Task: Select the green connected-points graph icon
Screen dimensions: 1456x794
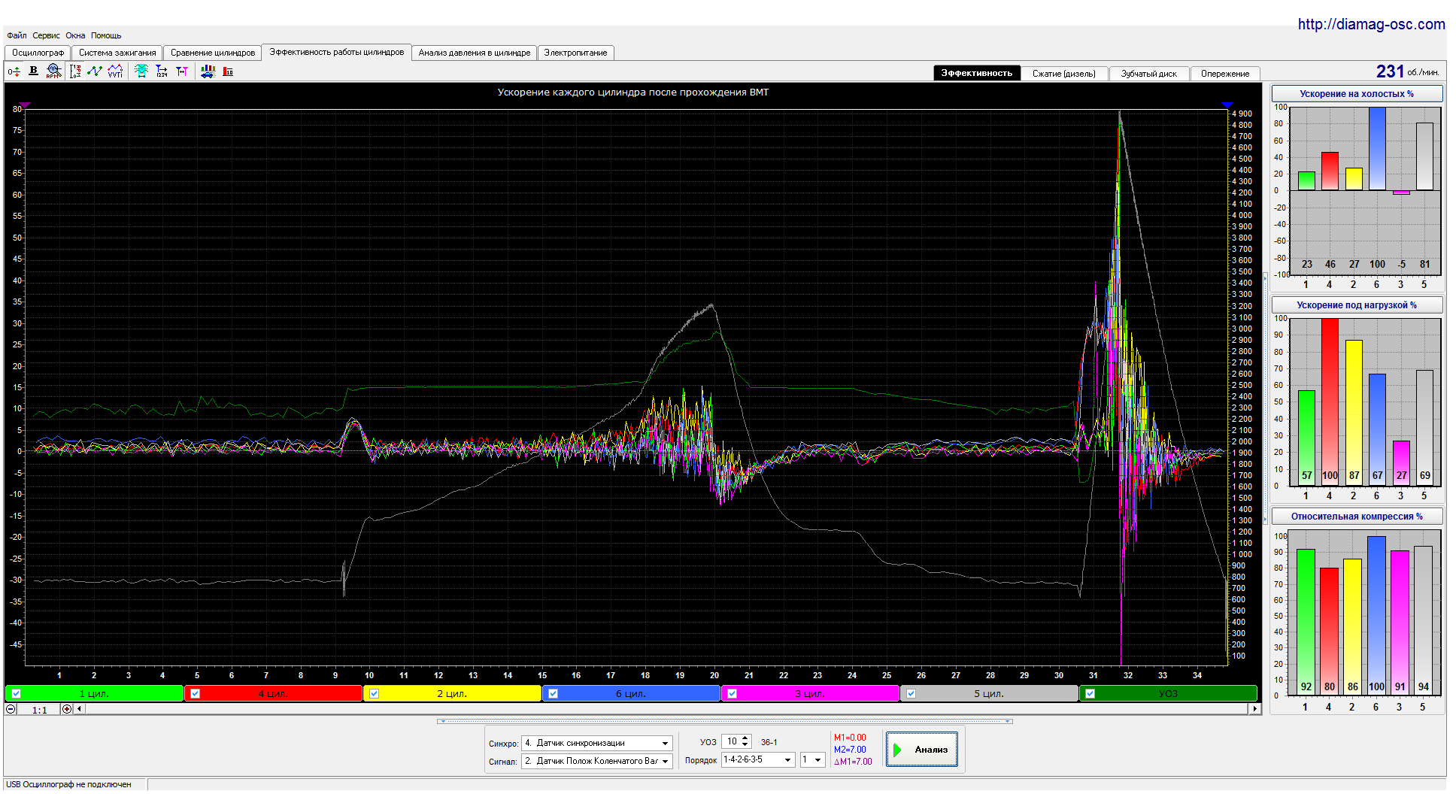Action: (95, 71)
